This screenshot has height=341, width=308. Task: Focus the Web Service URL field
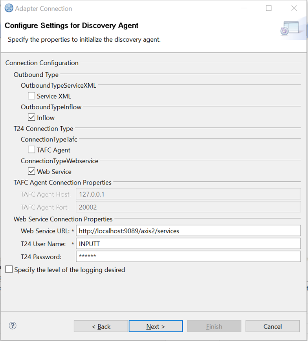188,231
